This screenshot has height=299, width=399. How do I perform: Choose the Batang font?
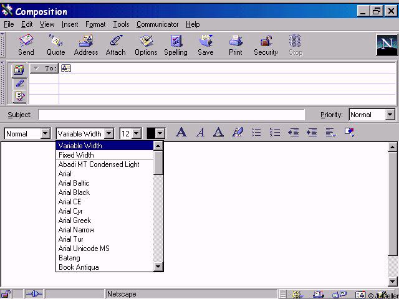105,258
